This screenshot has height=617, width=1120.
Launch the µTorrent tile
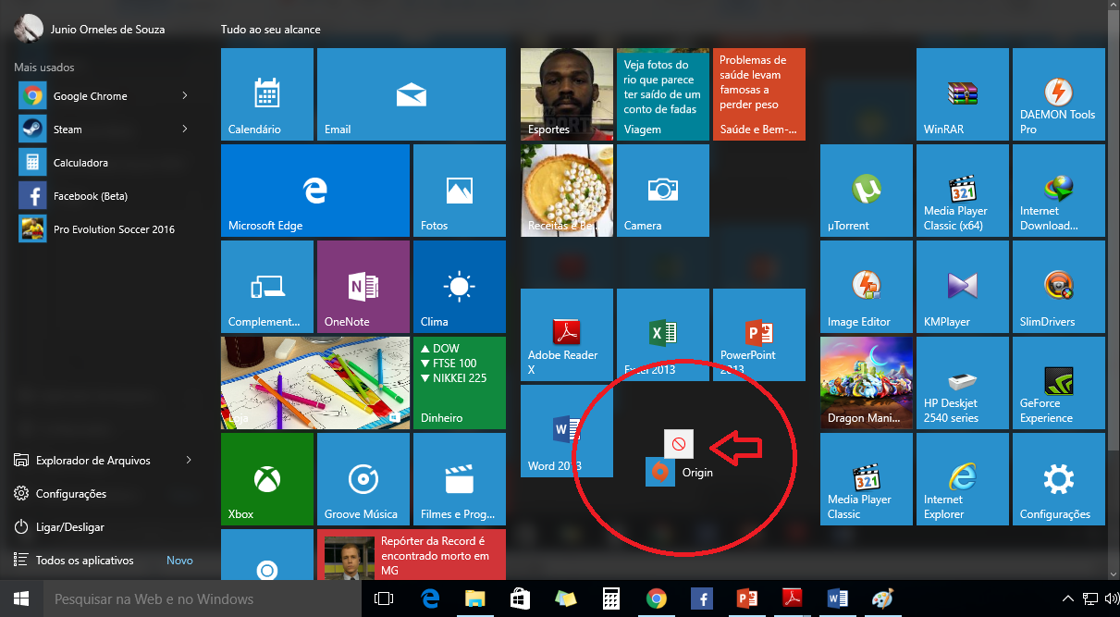[867, 190]
